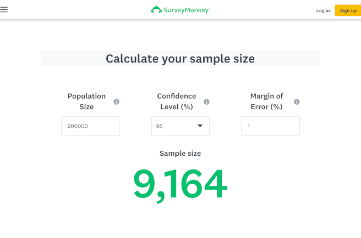Click the Calculate your sample size heading

[x=180, y=59]
